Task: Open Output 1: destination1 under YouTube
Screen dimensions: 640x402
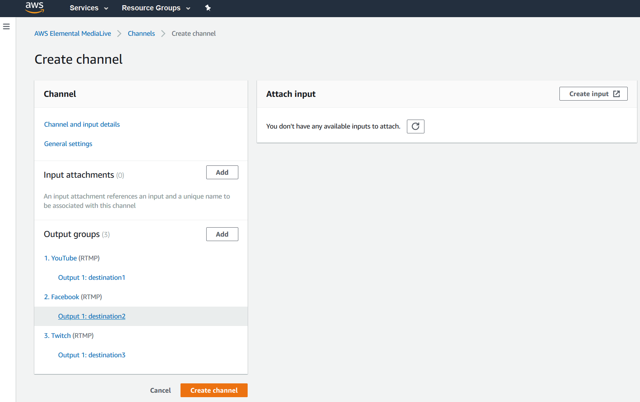Action: [x=92, y=278]
